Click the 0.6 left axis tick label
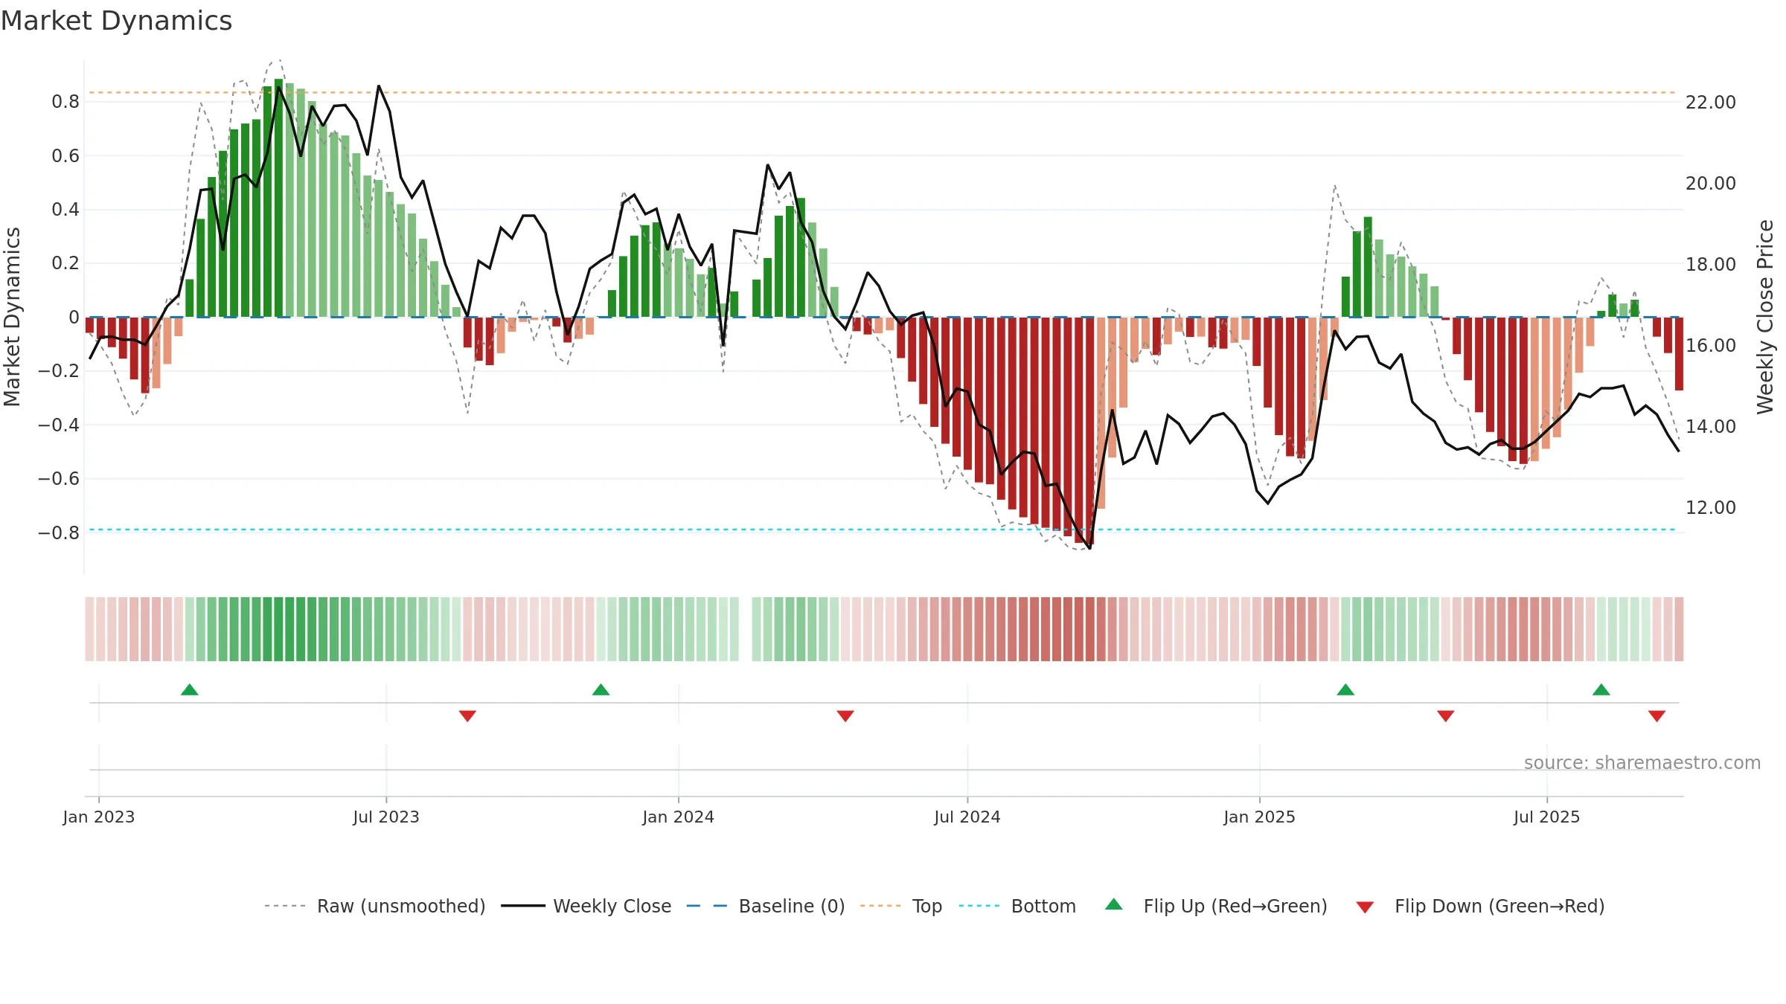Image resolution: width=1786 pixels, height=1004 pixels. click(x=65, y=155)
